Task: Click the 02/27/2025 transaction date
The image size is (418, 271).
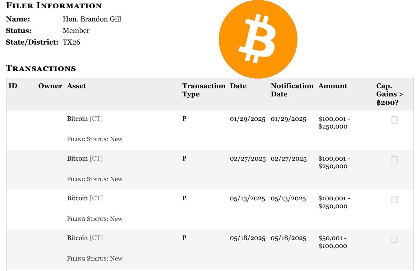Action: click(248, 159)
